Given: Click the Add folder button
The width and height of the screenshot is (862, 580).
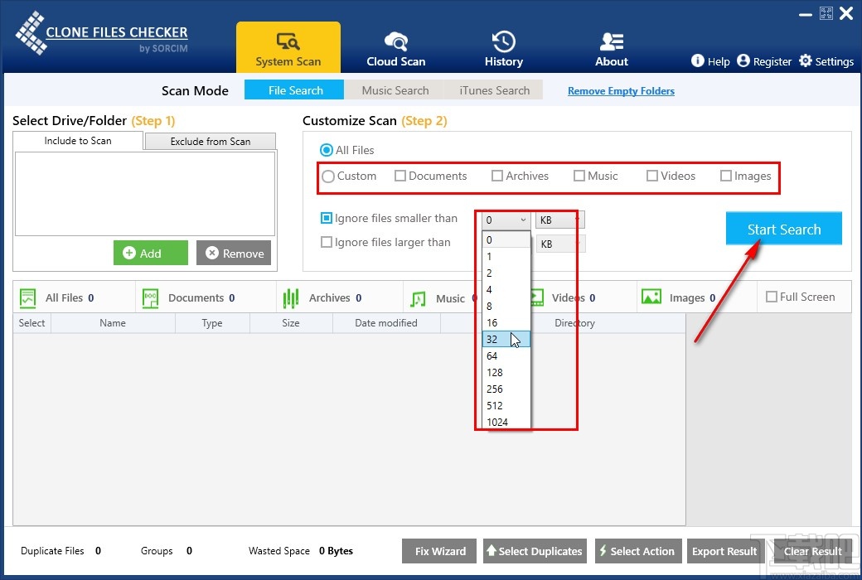Looking at the screenshot, I should (151, 254).
